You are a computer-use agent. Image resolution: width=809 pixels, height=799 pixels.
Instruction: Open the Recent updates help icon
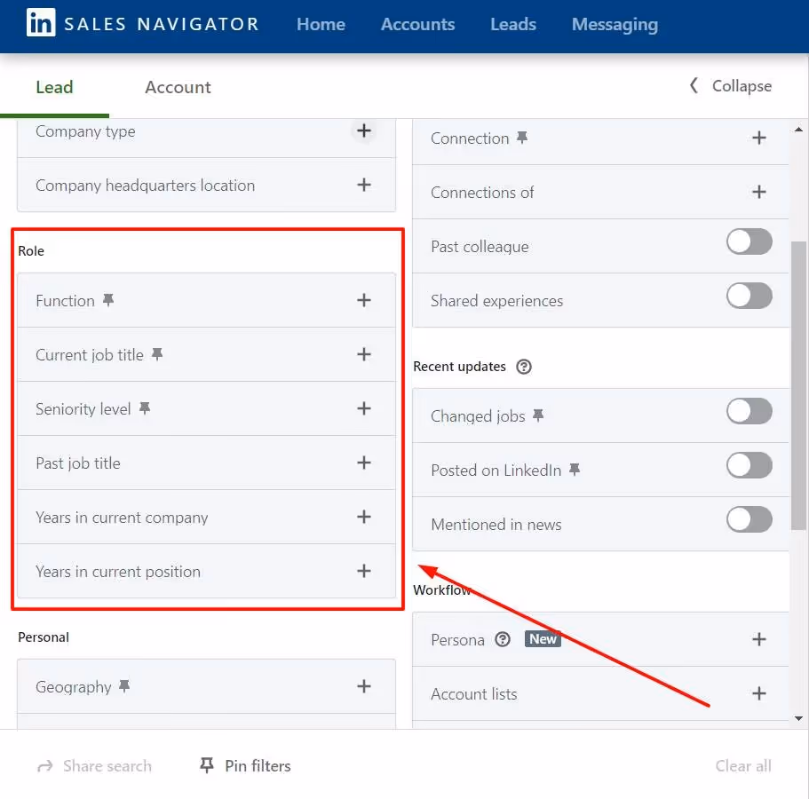(524, 366)
